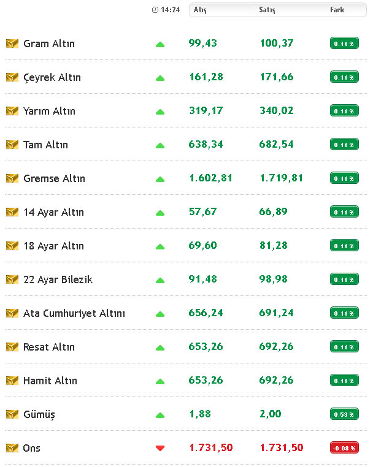This screenshot has height=467, width=373.
Task: Click the red -0.08 % badge on Ons
Action: pos(344,447)
